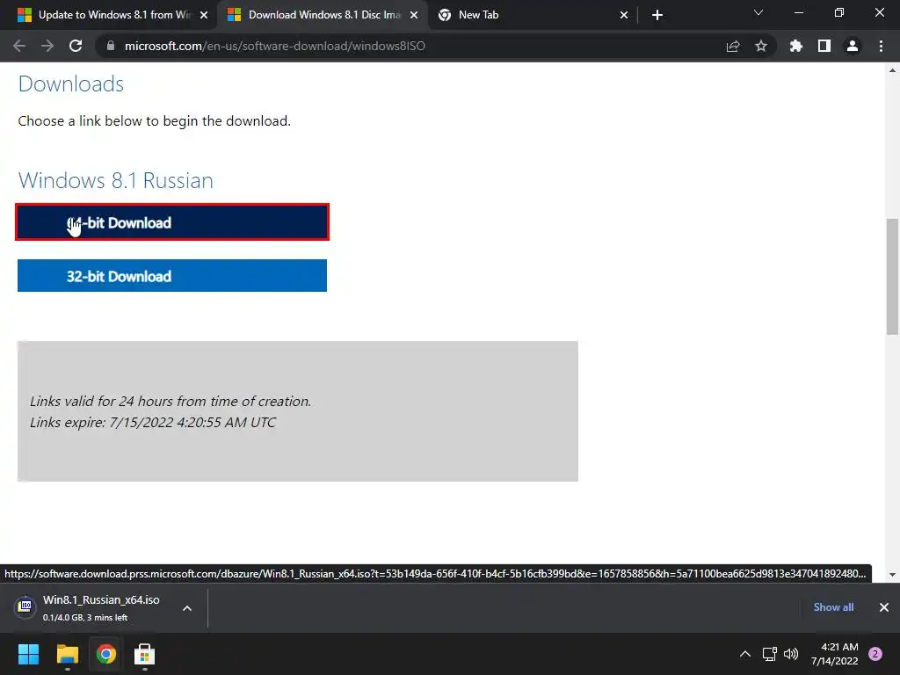The width and height of the screenshot is (900, 675).
Task: Open Chrome's three-dot menu
Action: (x=881, y=46)
